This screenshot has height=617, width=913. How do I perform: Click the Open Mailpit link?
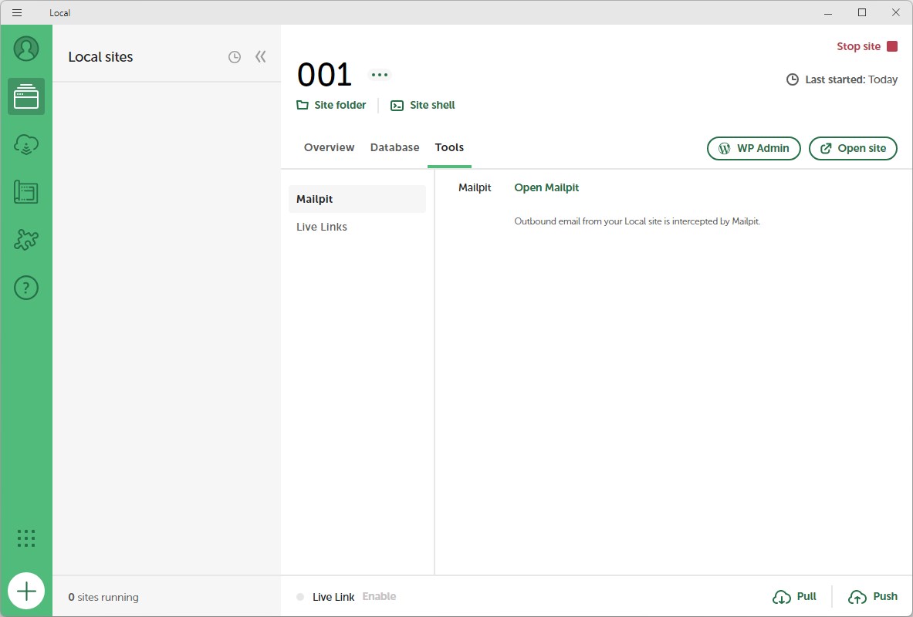pos(546,187)
